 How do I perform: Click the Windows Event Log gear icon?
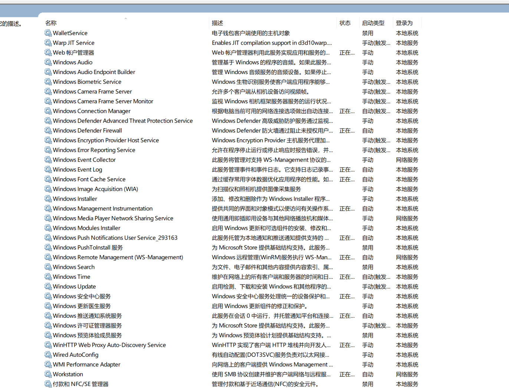tap(48, 170)
